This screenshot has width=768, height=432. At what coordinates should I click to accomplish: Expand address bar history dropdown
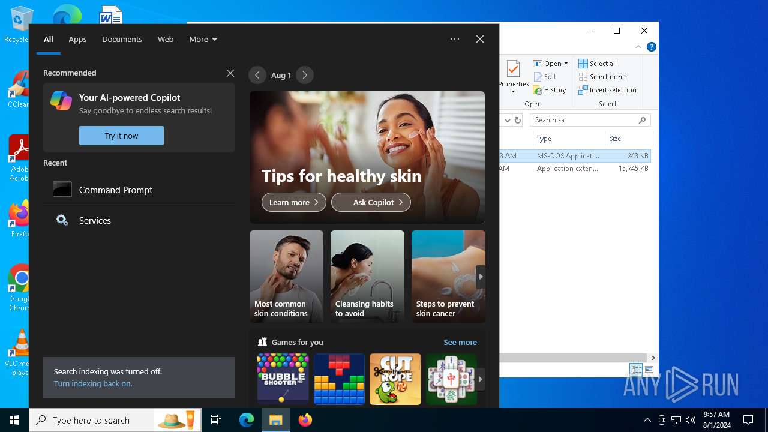point(507,120)
